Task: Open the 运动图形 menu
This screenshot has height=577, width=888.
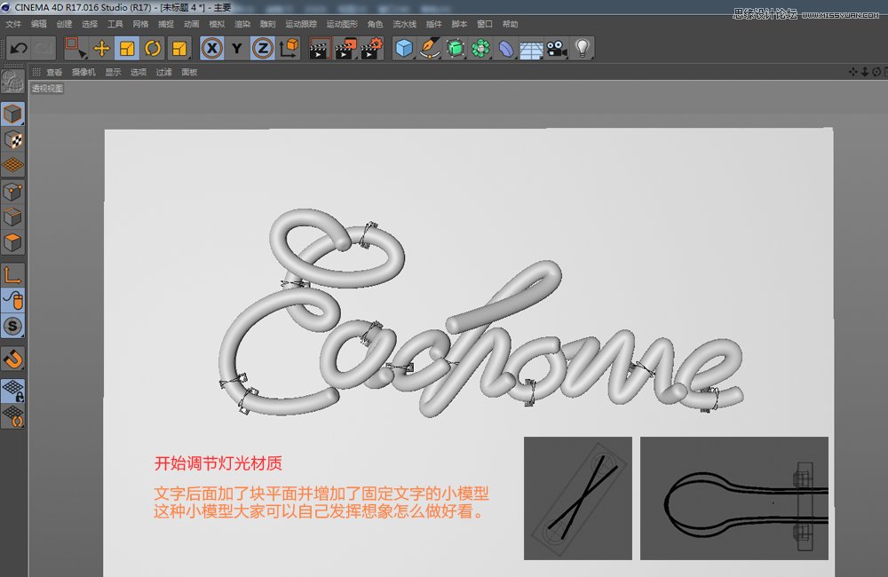Action: click(342, 24)
